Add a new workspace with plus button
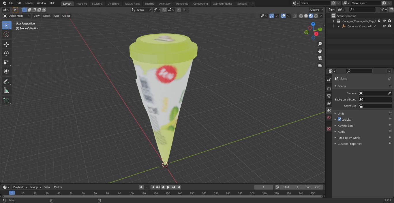 click(x=253, y=3)
